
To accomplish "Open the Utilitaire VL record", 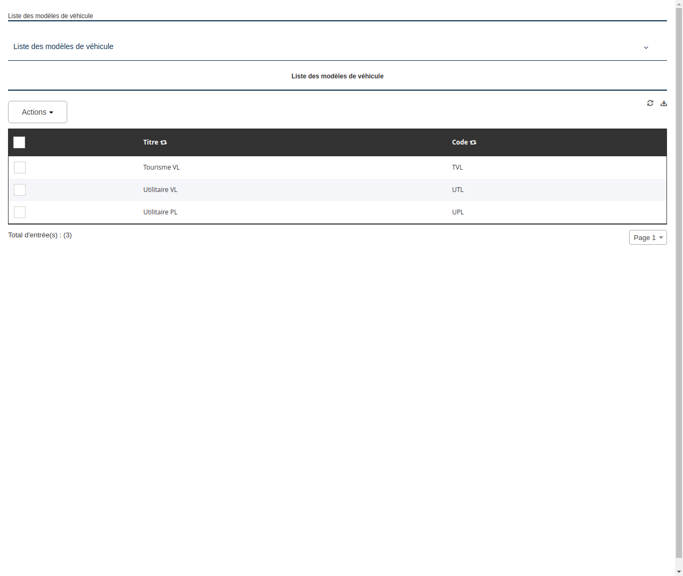I will click(160, 189).
